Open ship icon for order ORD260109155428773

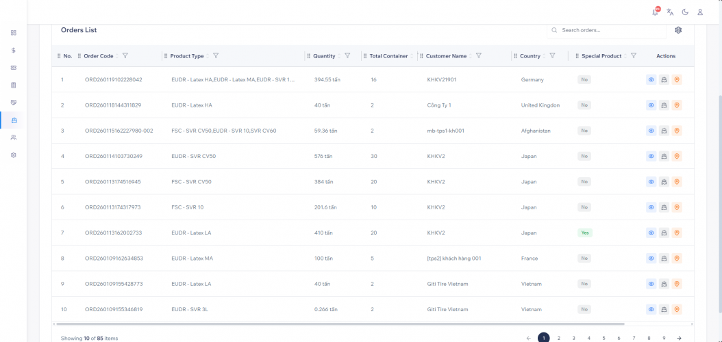pos(664,284)
